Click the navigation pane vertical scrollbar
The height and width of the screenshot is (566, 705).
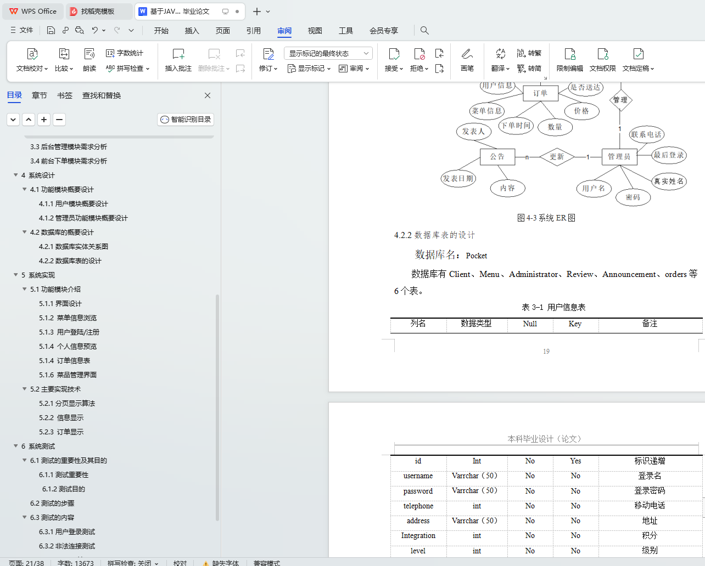point(217,407)
